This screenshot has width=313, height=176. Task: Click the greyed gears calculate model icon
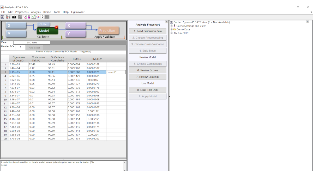tap(20, 17)
